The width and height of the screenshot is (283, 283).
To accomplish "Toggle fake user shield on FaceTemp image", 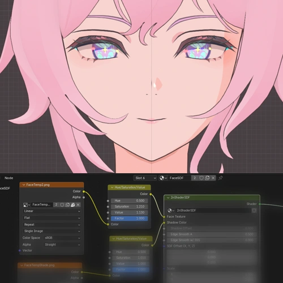I will click(62, 205).
